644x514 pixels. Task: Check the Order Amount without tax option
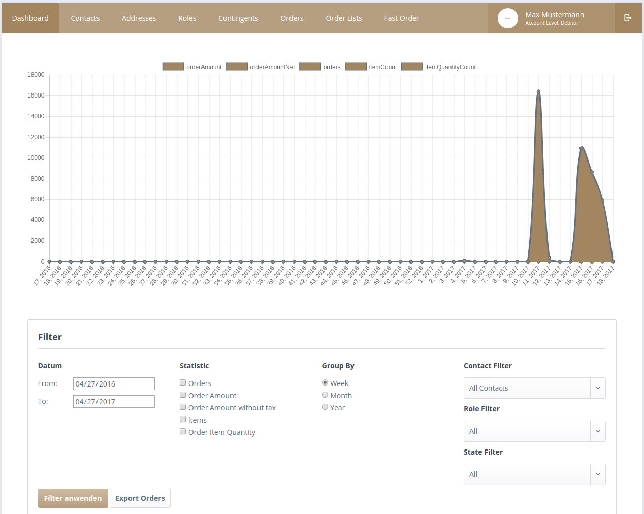coord(183,407)
